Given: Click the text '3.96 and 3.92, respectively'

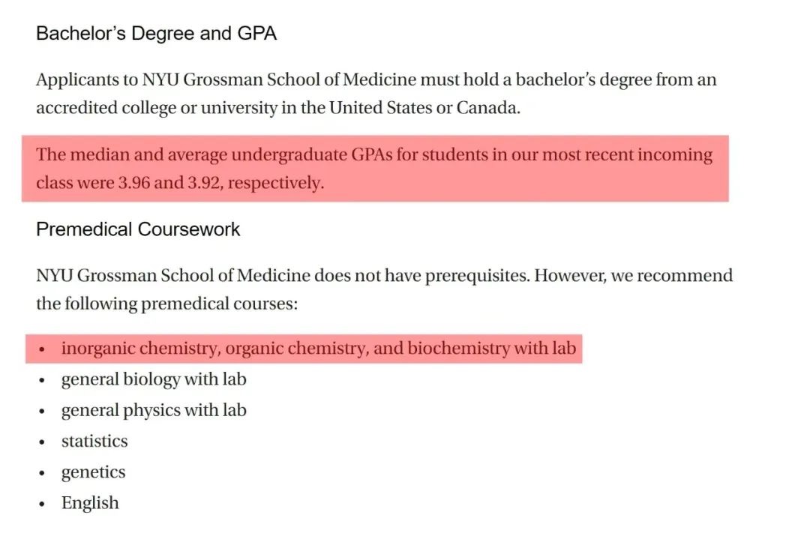Looking at the screenshot, I should 221,183.
